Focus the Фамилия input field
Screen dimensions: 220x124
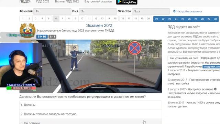tap(52, 11)
